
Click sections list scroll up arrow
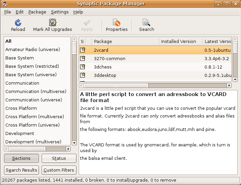point(74,39)
